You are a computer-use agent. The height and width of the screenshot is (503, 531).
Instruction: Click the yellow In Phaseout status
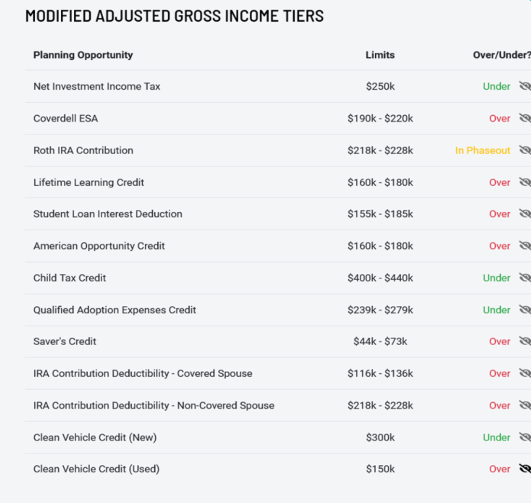(x=482, y=150)
